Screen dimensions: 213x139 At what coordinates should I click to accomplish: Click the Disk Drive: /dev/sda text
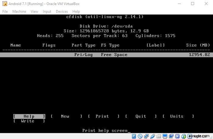click(106, 26)
